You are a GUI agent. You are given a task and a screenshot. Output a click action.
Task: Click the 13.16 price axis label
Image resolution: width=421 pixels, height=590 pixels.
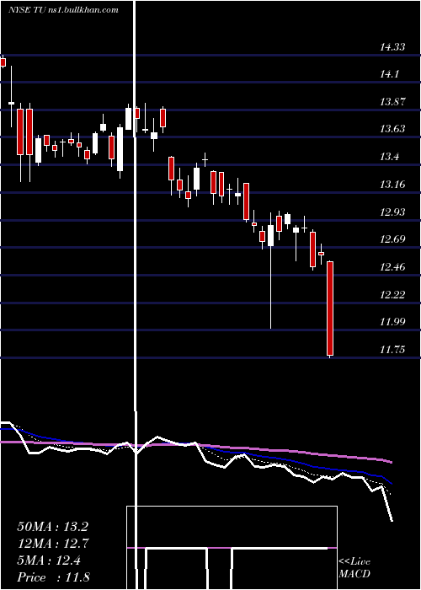click(392, 185)
